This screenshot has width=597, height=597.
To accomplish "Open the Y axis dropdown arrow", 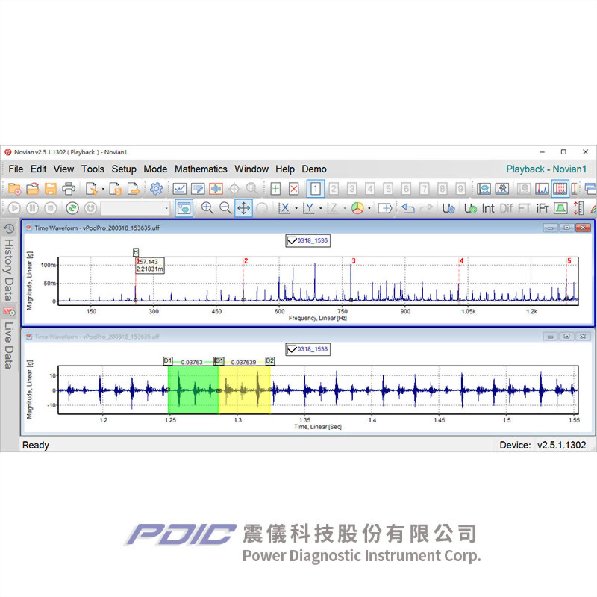I will 320,208.
